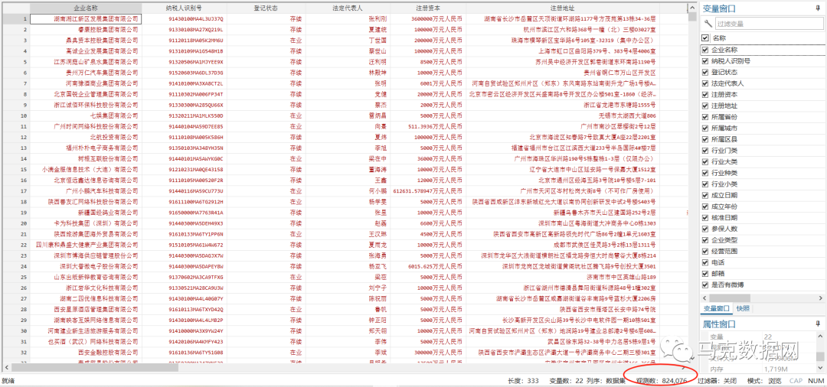Select the 登记状态 column header

tap(264, 8)
